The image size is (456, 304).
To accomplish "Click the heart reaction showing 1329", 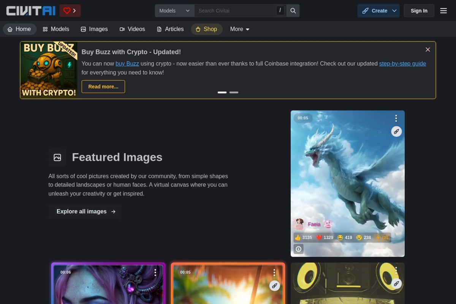I will (325, 237).
